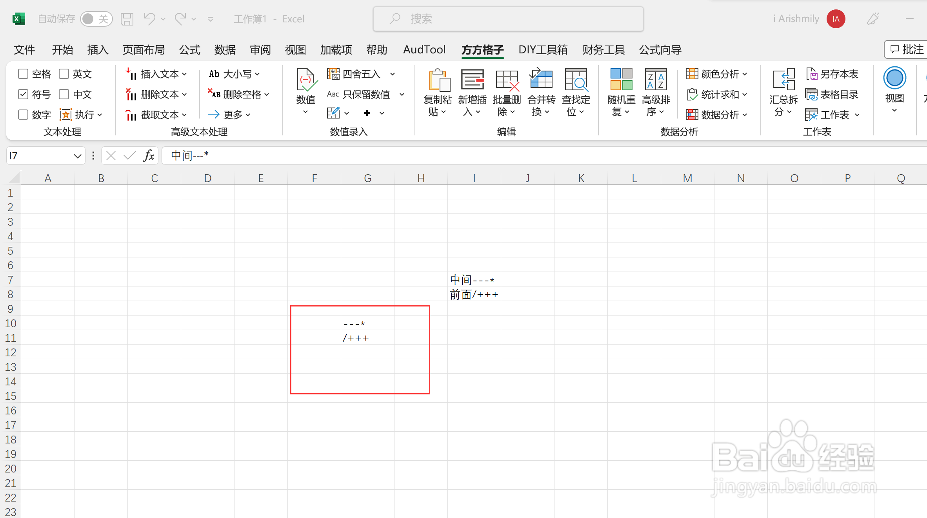Select cell G11 containing /+++
The image size is (927, 518).
367,338
